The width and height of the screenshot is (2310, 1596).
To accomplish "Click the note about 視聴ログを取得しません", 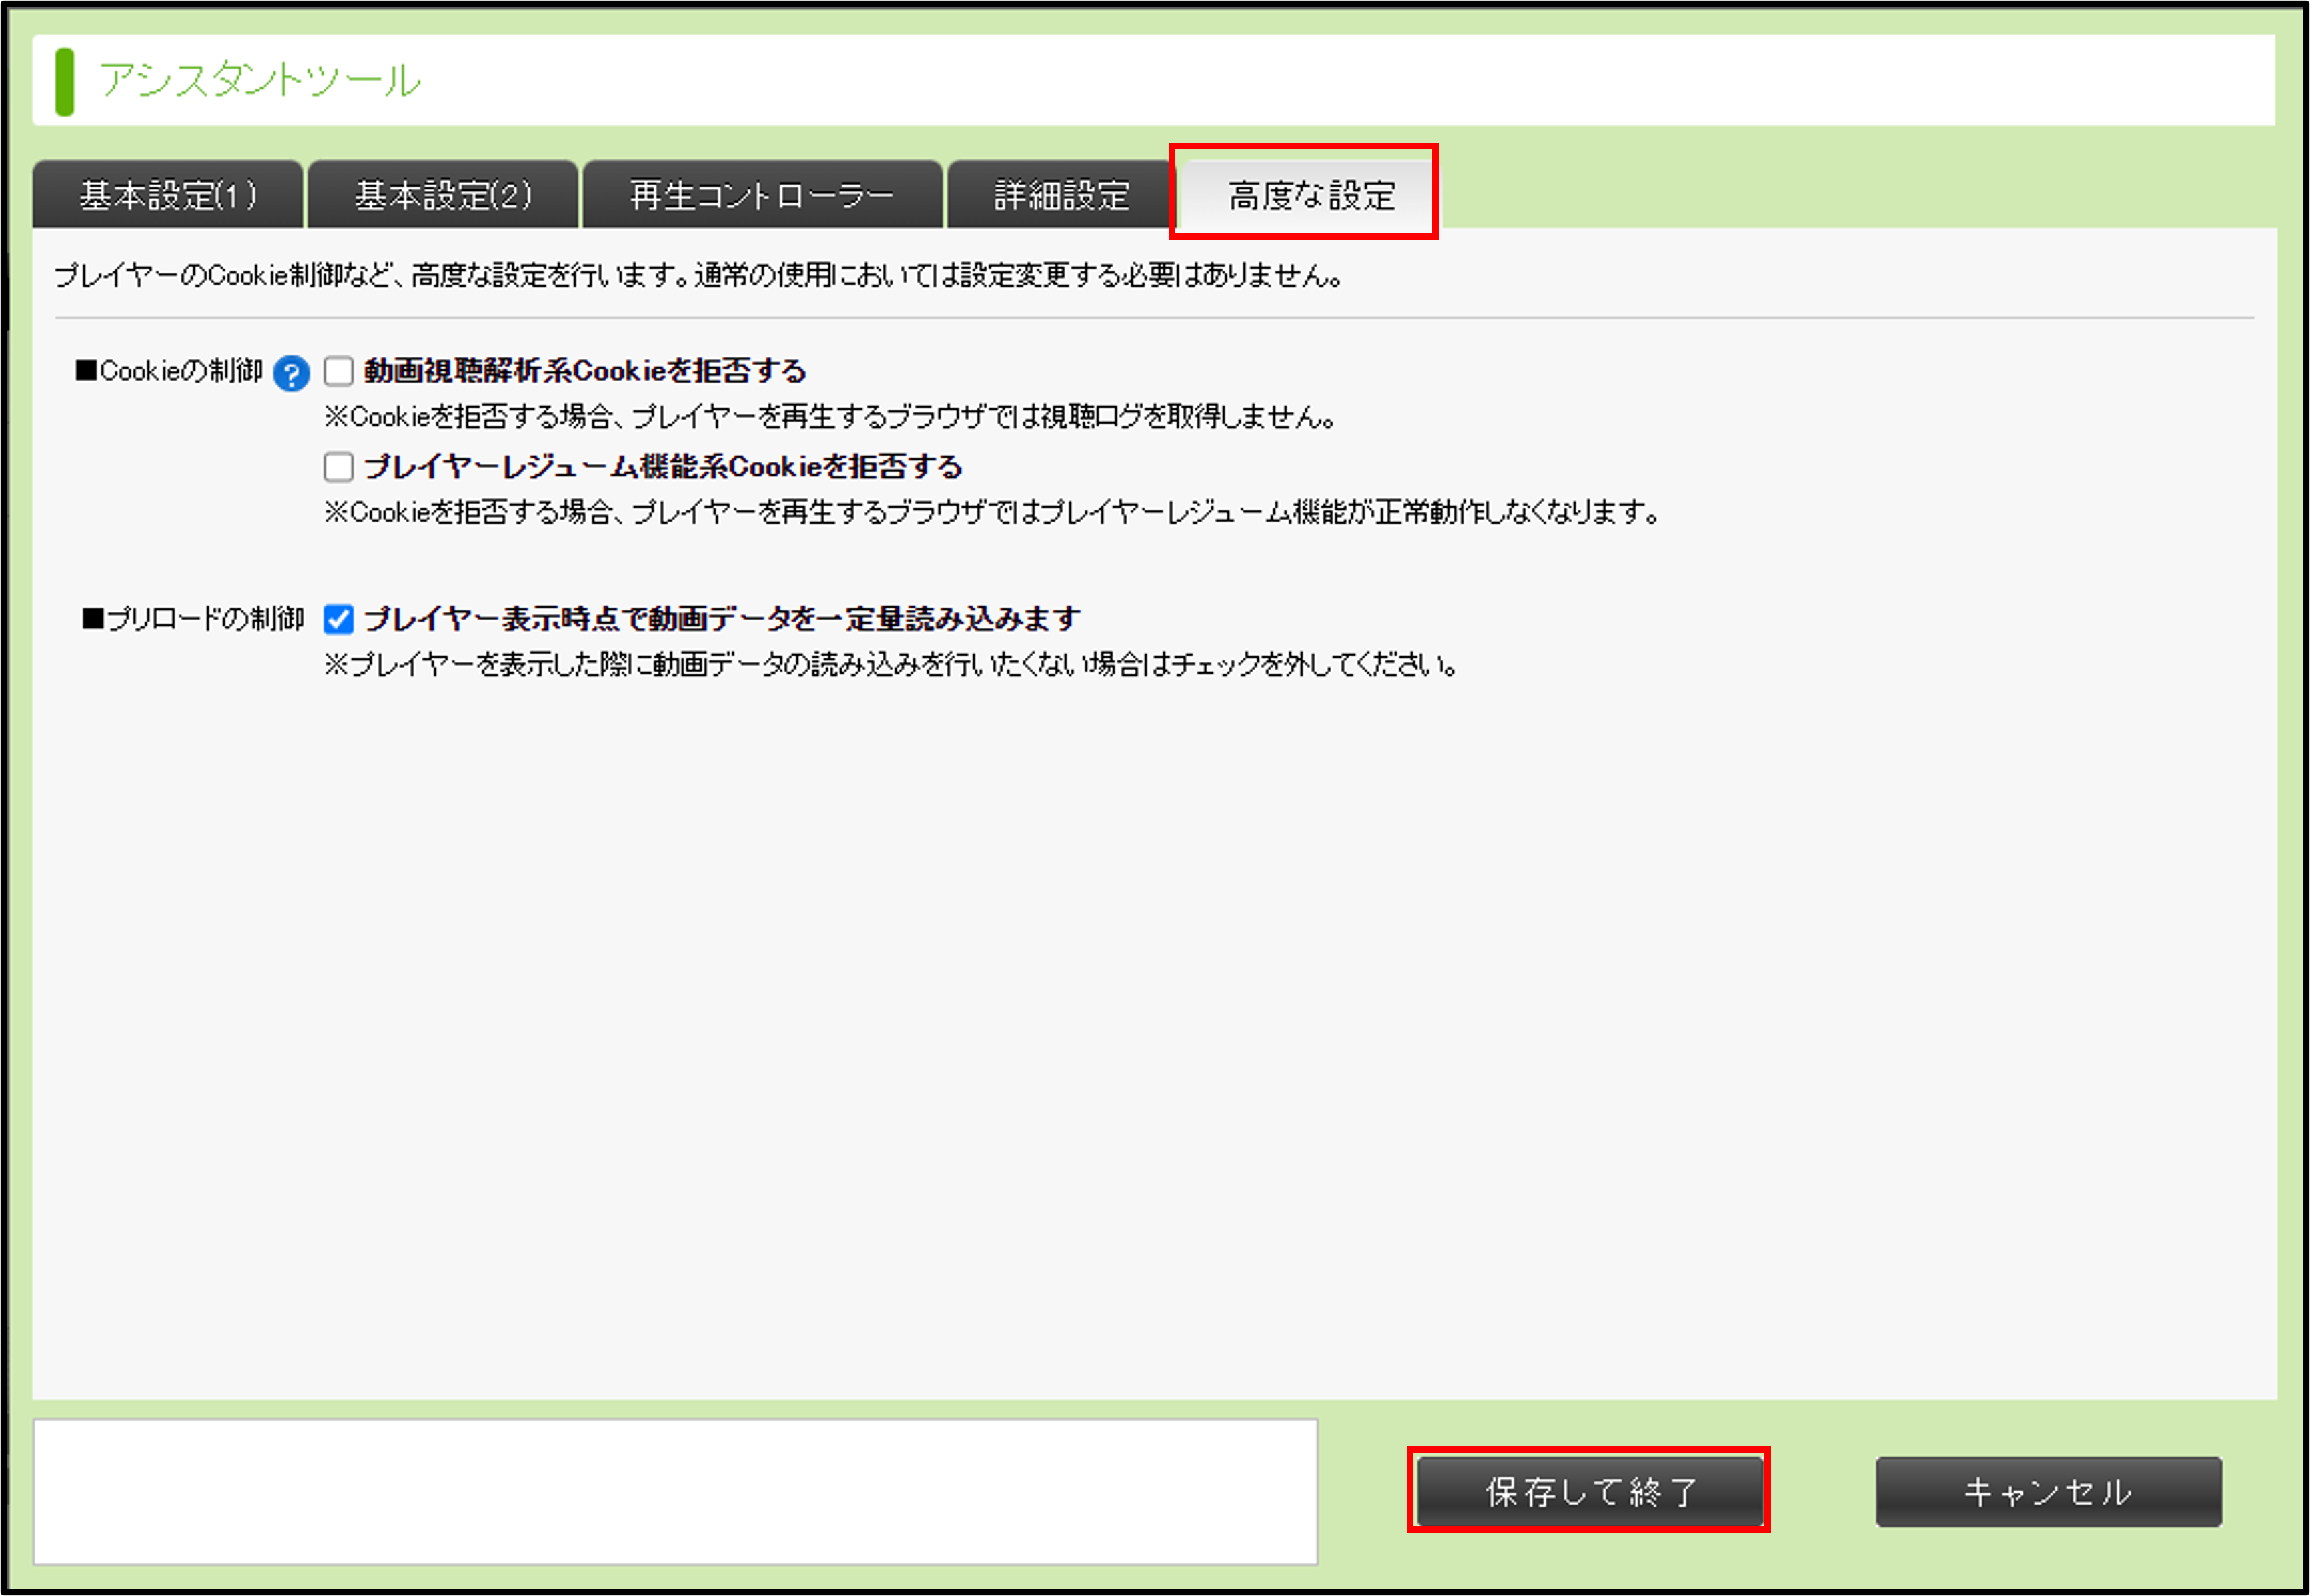I will [x=830, y=416].
